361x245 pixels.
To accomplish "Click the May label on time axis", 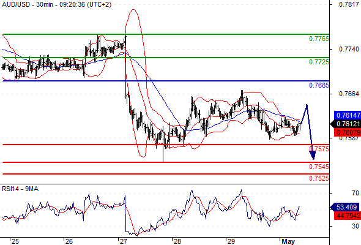I will 288,241.
